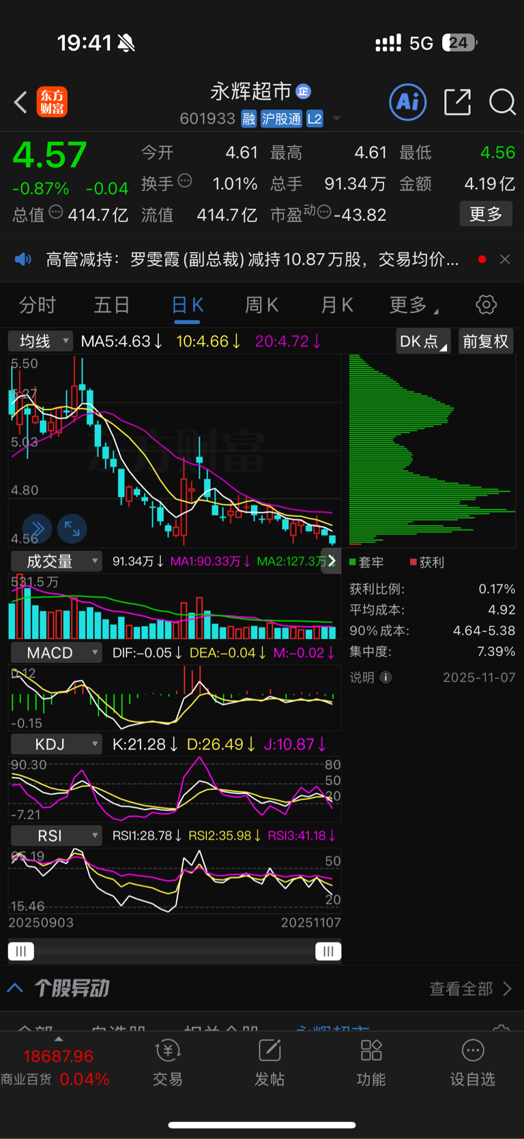Select the 日K chart tab
The height and width of the screenshot is (1139, 524).
(187, 305)
